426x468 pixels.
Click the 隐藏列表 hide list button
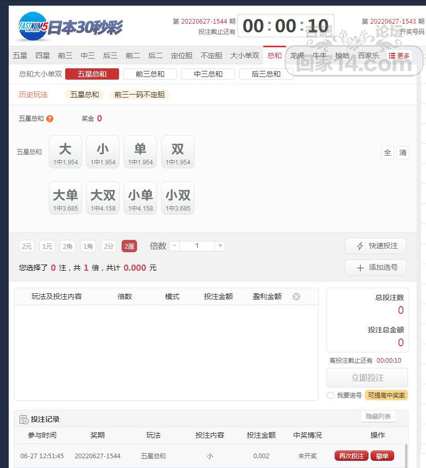click(378, 416)
